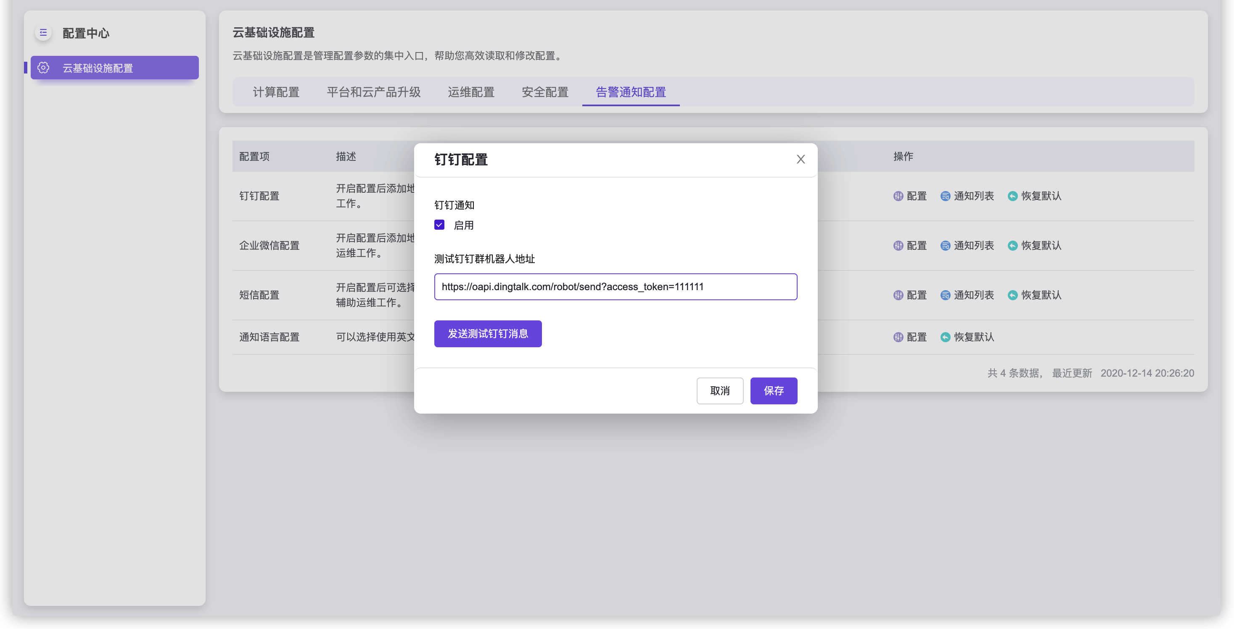Click 配置 icon in 钉钉配置 row
This screenshot has width=1234, height=629.
(x=898, y=196)
